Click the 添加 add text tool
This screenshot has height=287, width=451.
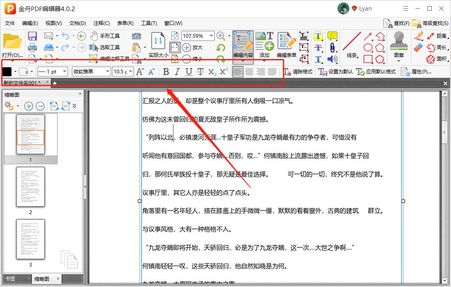click(x=264, y=45)
